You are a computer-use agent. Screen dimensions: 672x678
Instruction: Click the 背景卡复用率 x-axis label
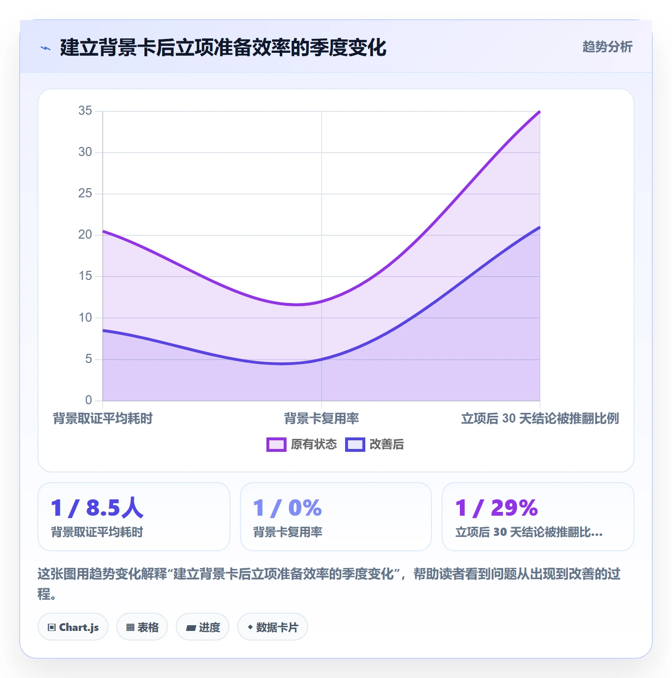coord(322,419)
